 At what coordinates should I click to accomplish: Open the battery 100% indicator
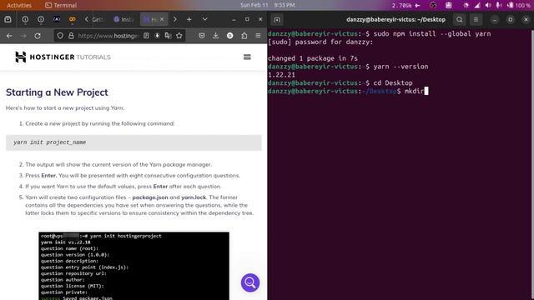(x=519, y=6)
